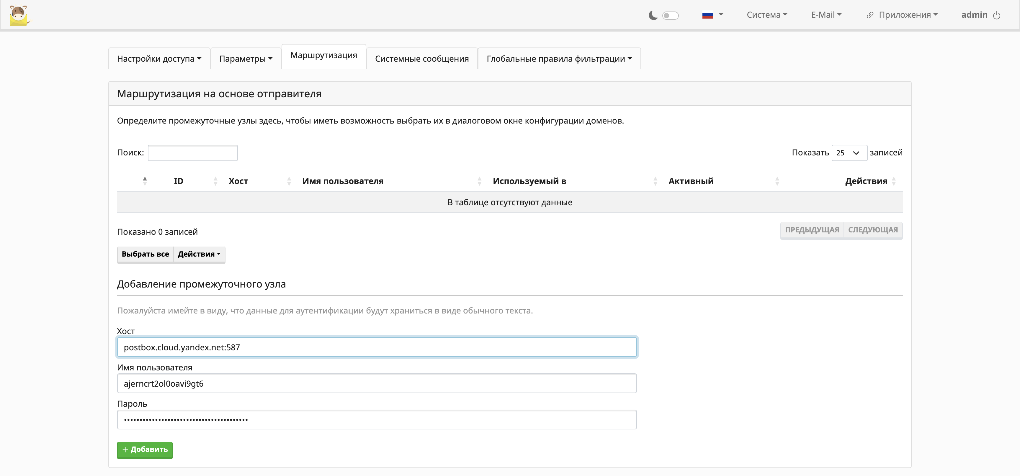The image size is (1020, 476).
Task: Open Настройки доступа tab menu
Action: [159, 59]
